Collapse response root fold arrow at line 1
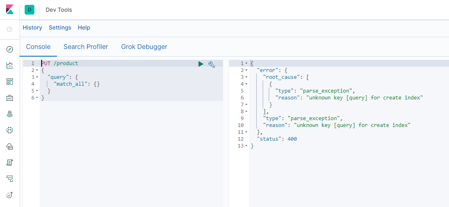This screenshot has height=207, width=449. point(246,63)
